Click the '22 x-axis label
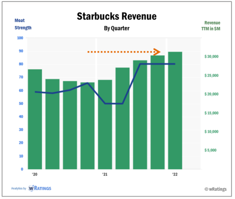This screenshot has height=199, width=235. [175, 174]
